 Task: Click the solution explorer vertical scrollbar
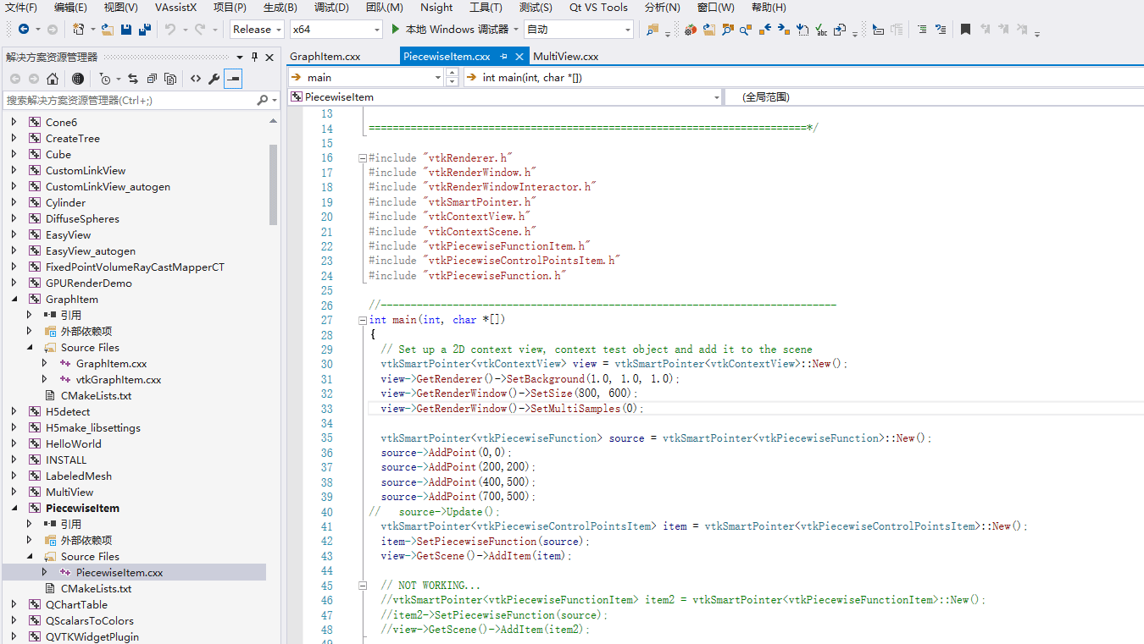tap(274, 184)
